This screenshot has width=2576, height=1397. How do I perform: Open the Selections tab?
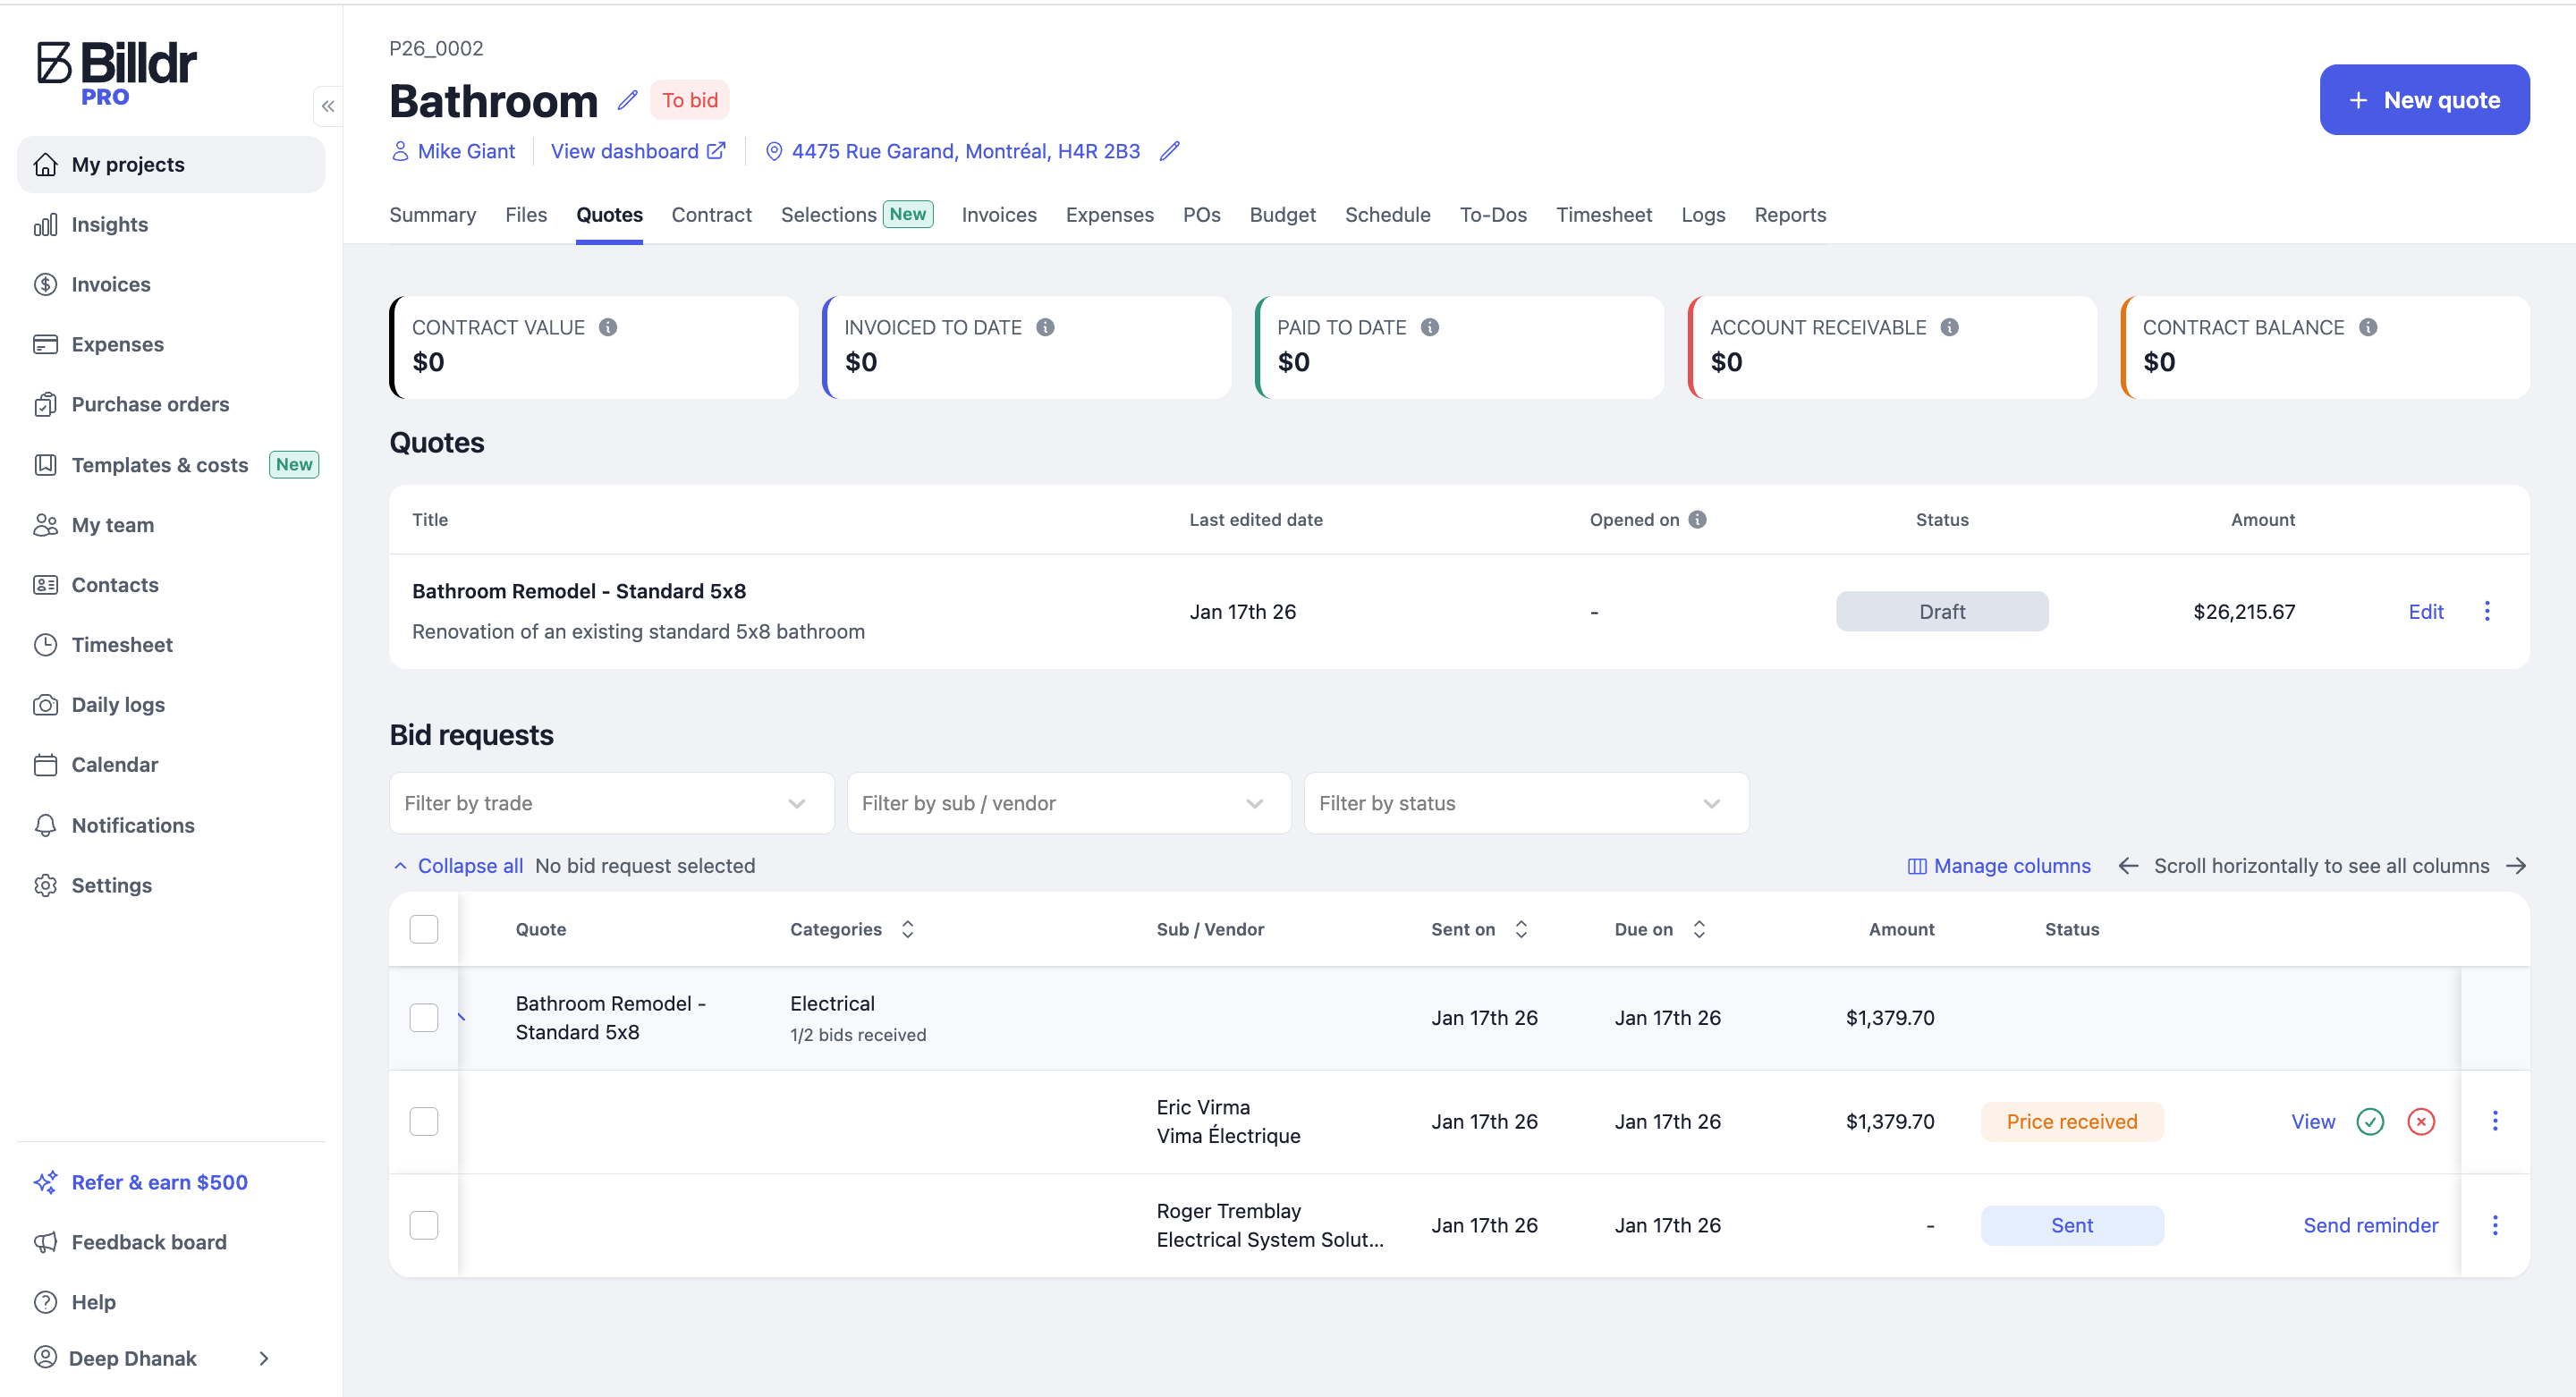click(828, 215)
